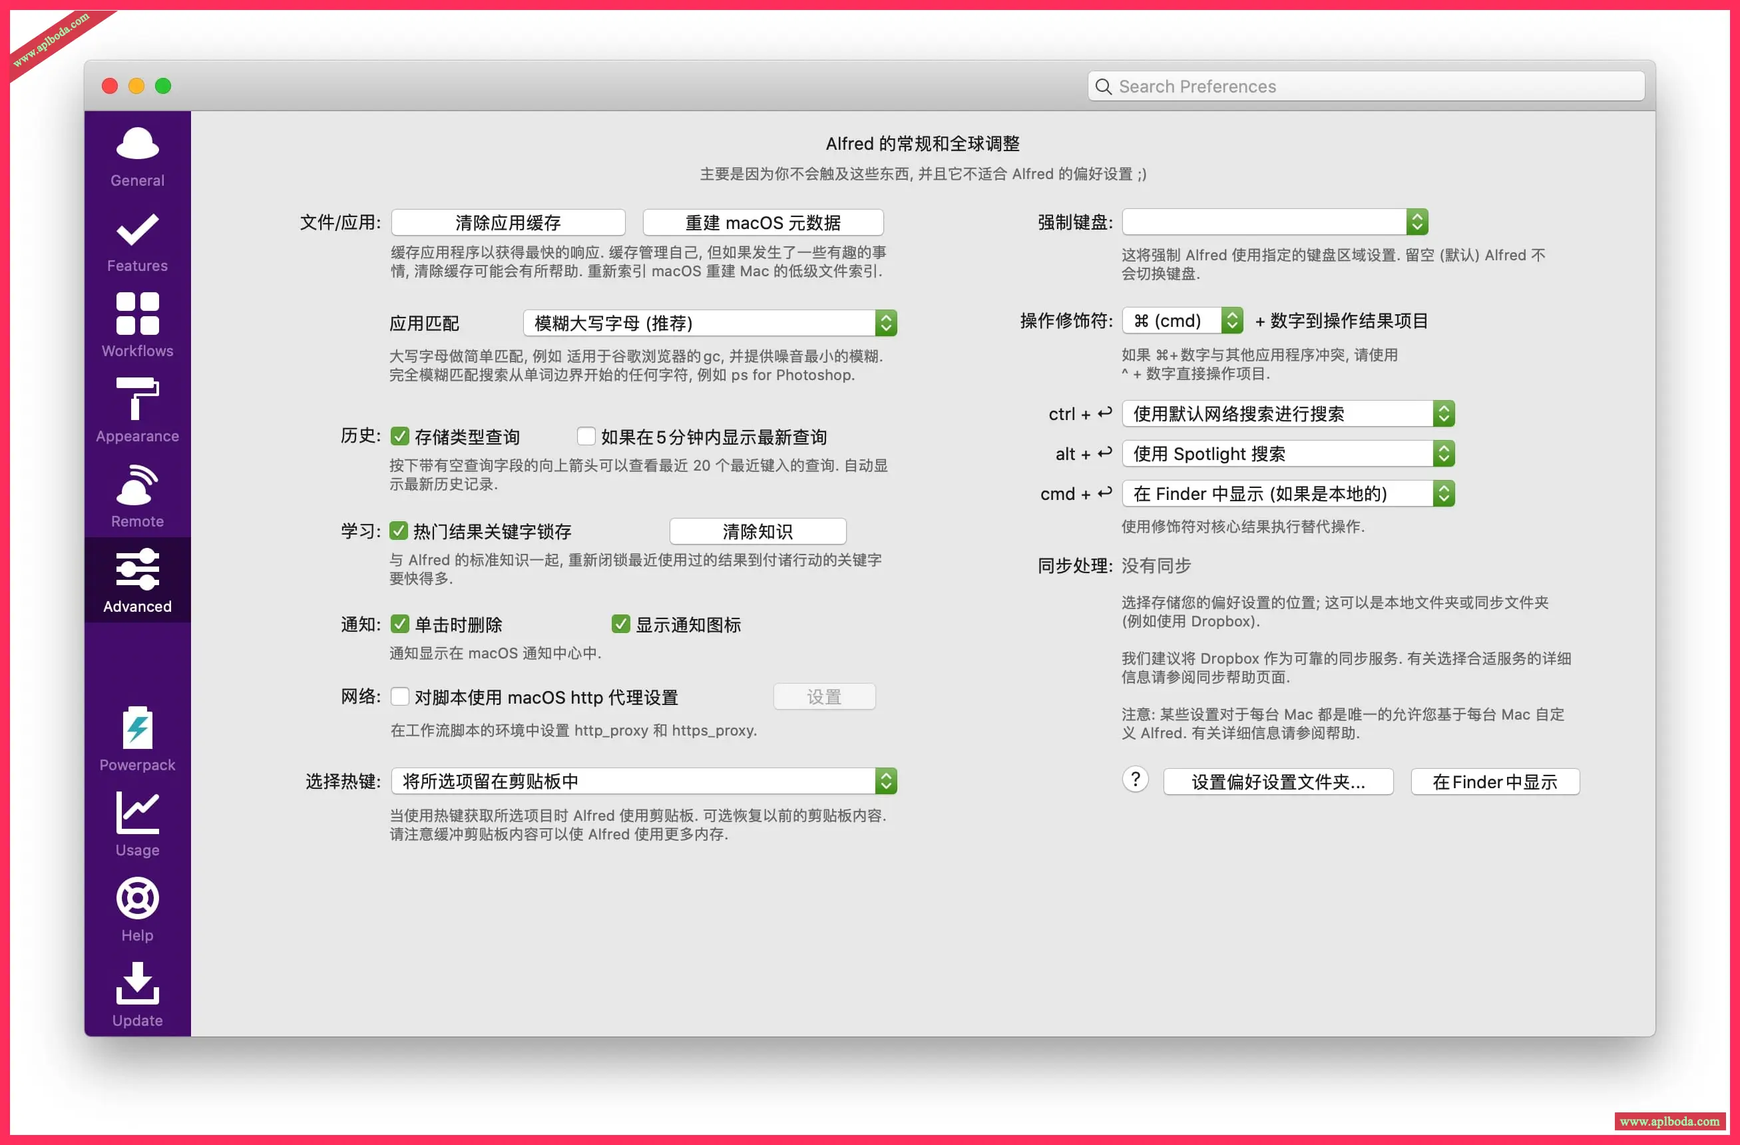
Task: Click the 清除应用缓存 button
Action: point(508,222)
